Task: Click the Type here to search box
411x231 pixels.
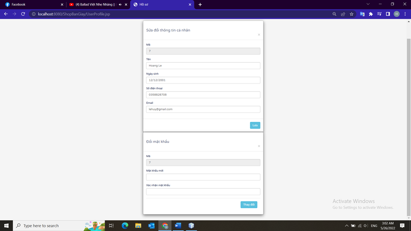Action: pos(59,226)
